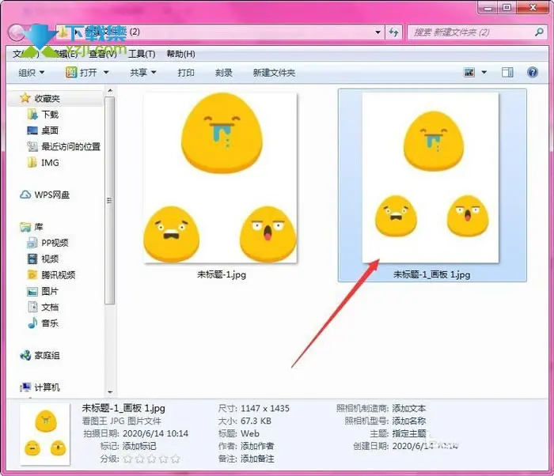Image resolution: width=554 pixels, height=476 pixels.
Task: Click the address bar refresh button
Action: point(393,32)
